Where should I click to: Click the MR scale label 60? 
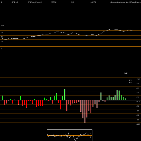click(138, 88)
